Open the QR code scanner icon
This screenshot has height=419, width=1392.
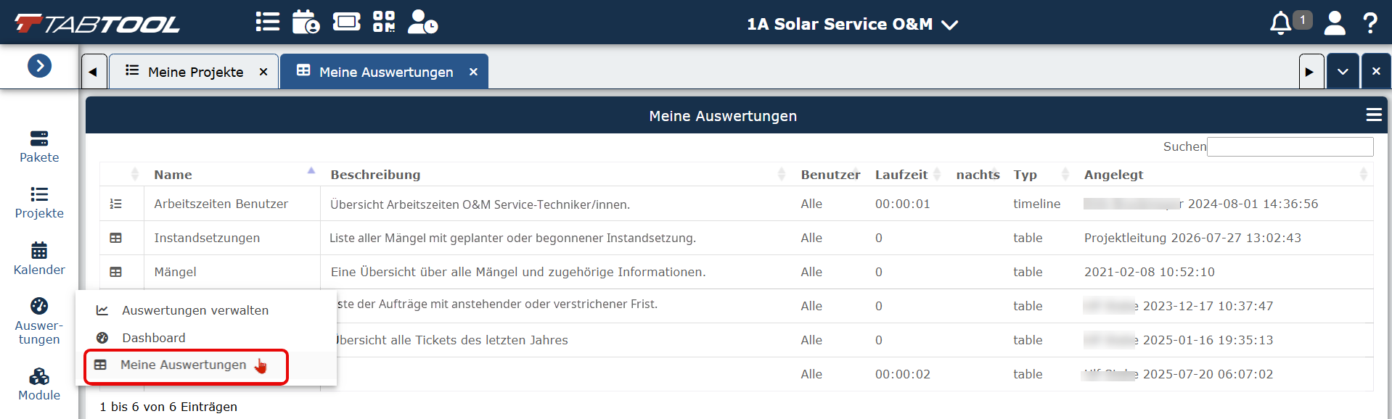(384, 22)
